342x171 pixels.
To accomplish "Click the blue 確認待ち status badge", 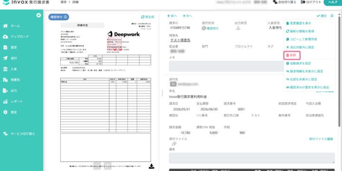I will (x=58, y=17).
